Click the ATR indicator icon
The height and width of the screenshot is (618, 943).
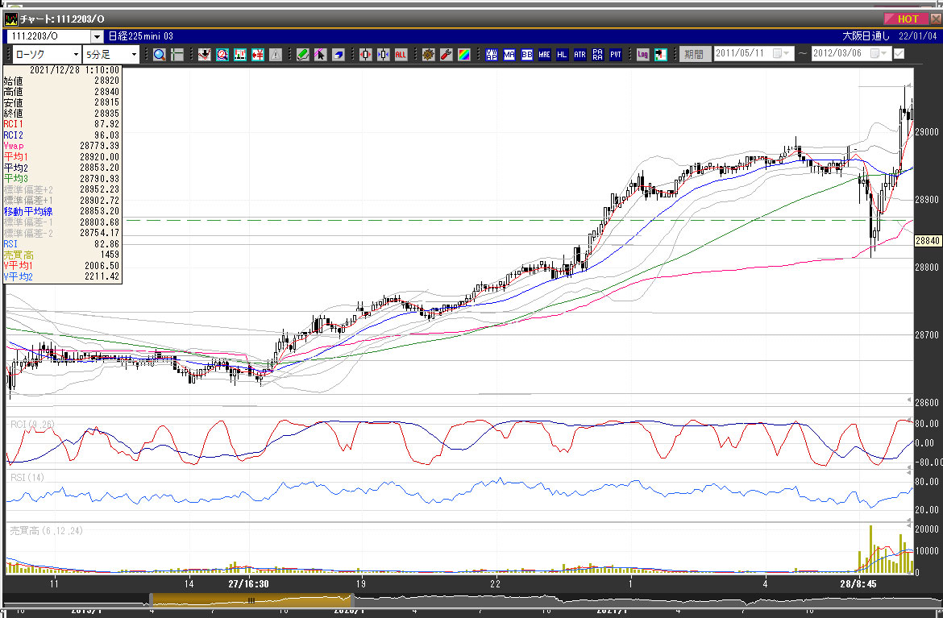580,54
